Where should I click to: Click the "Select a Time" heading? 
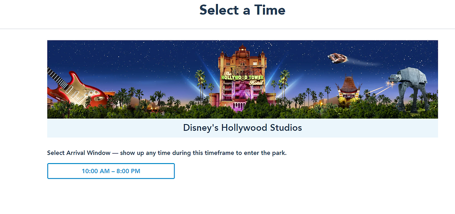click(x=243, y=10)
